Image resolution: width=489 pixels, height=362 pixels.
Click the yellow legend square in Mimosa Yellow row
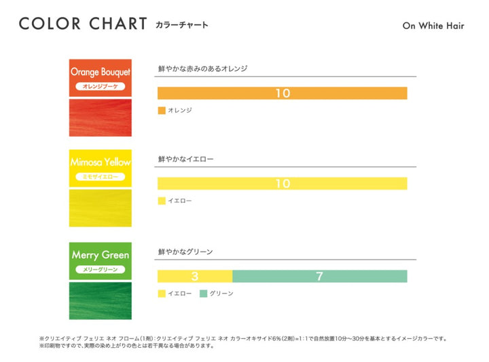[x=162, y=201]
